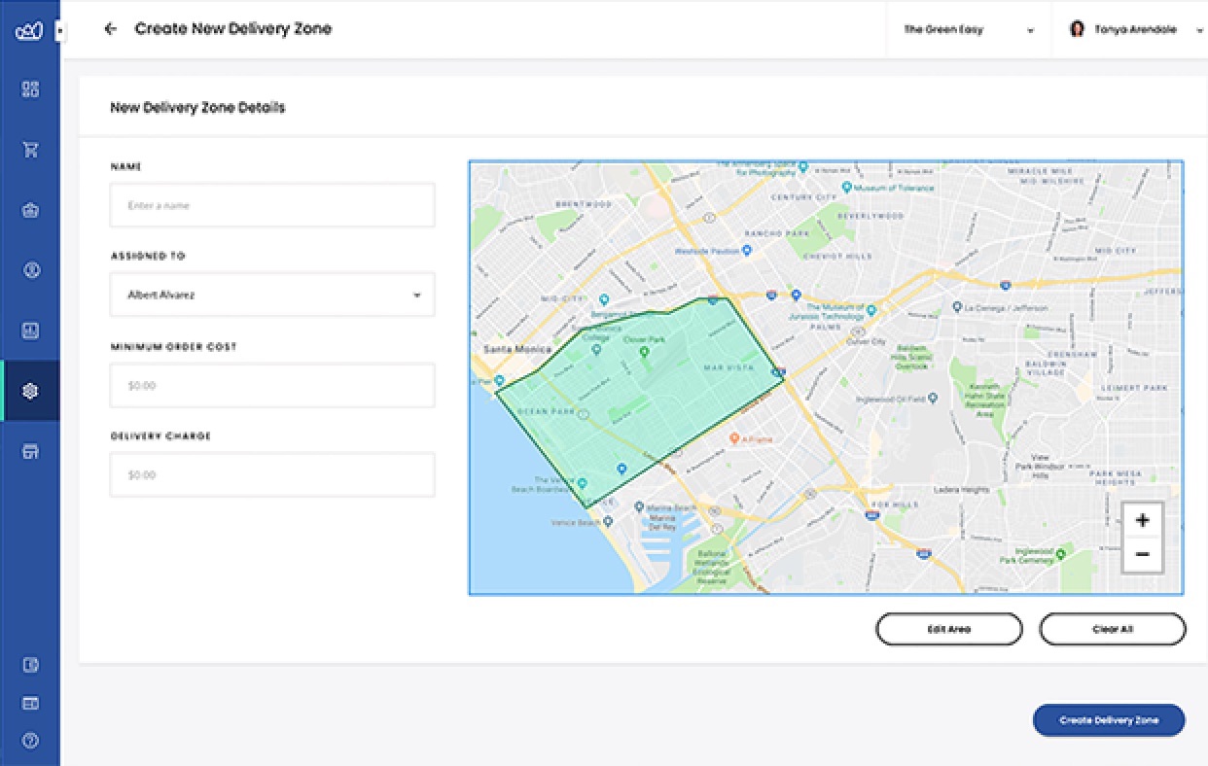The width and height of the screenshot is (1208, 766).
Task: Click the logout icon near sidebar bottom
Action: click(x=30, y=666)
